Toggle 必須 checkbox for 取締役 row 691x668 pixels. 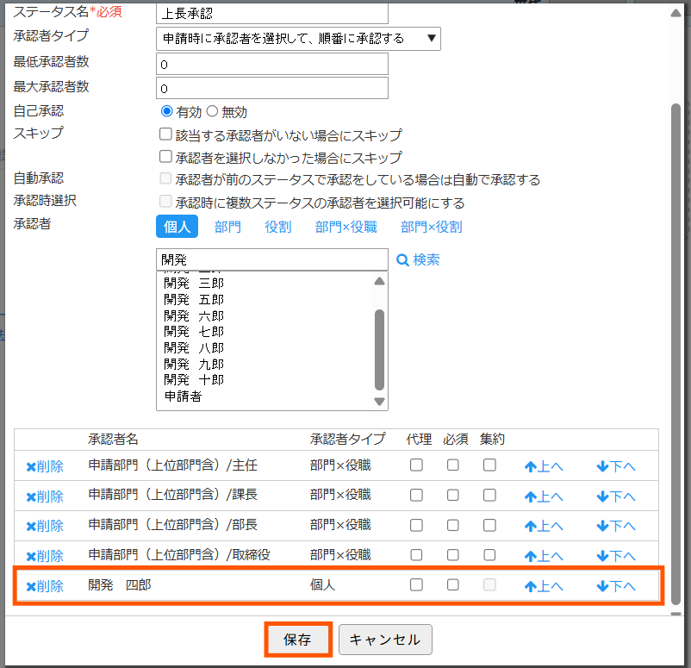pos(452,555)
